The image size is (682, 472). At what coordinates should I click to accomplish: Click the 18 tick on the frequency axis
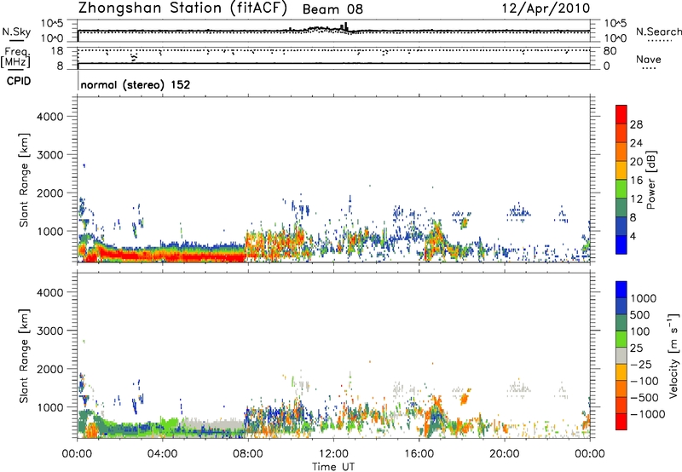[57, 51]
